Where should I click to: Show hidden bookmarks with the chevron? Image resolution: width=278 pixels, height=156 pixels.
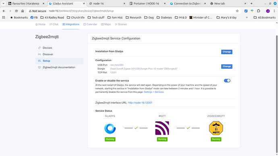pos(247,18)
